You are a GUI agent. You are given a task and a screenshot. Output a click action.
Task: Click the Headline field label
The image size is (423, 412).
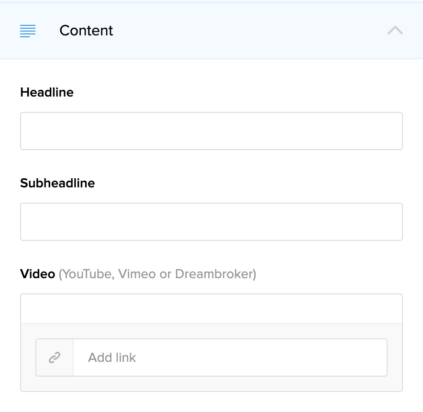(x=47, y=92)
